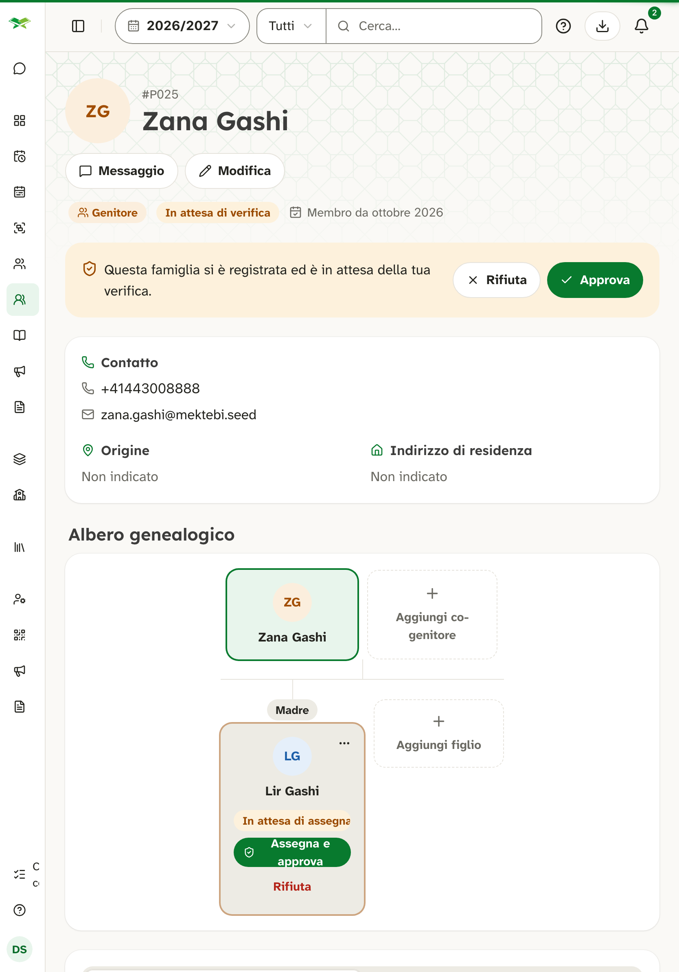Open the DS user avatar menu
The width and height of the screenshot is (679, 972).
20,949
